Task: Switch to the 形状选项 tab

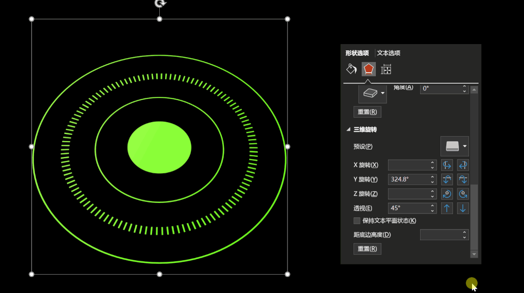Action: (357, 53)
